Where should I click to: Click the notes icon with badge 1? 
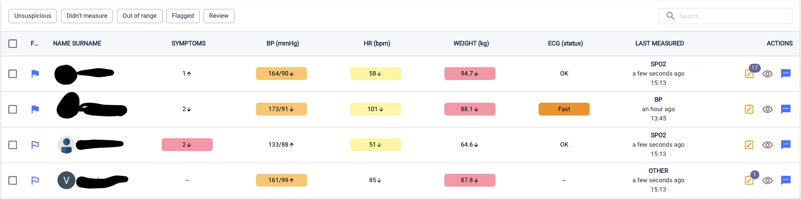(749, 180)
